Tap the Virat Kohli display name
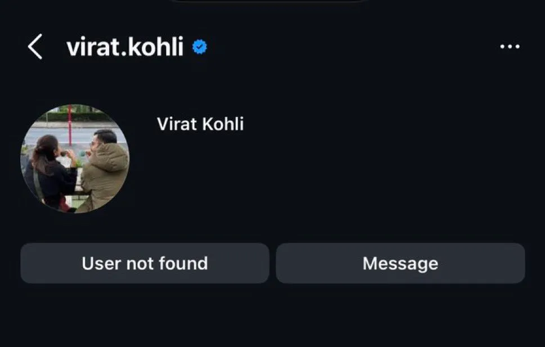 point(199,124)
